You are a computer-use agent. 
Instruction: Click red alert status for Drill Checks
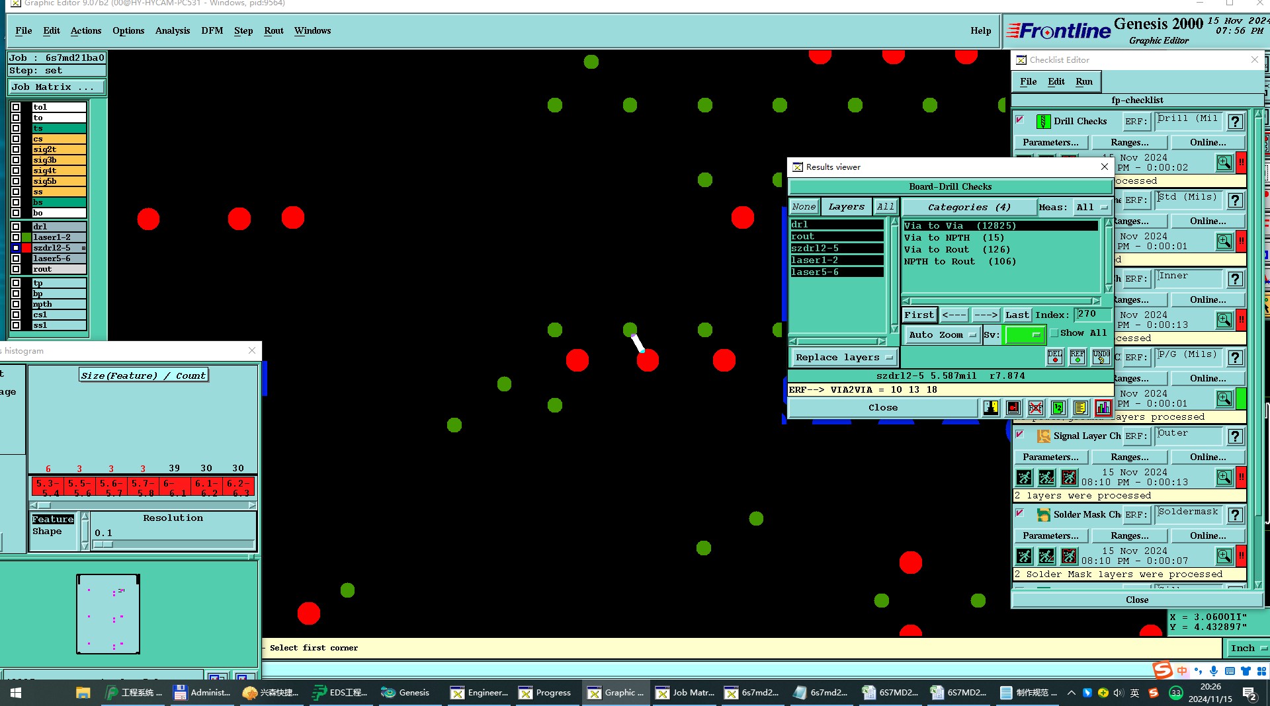tap(1242, 163)
